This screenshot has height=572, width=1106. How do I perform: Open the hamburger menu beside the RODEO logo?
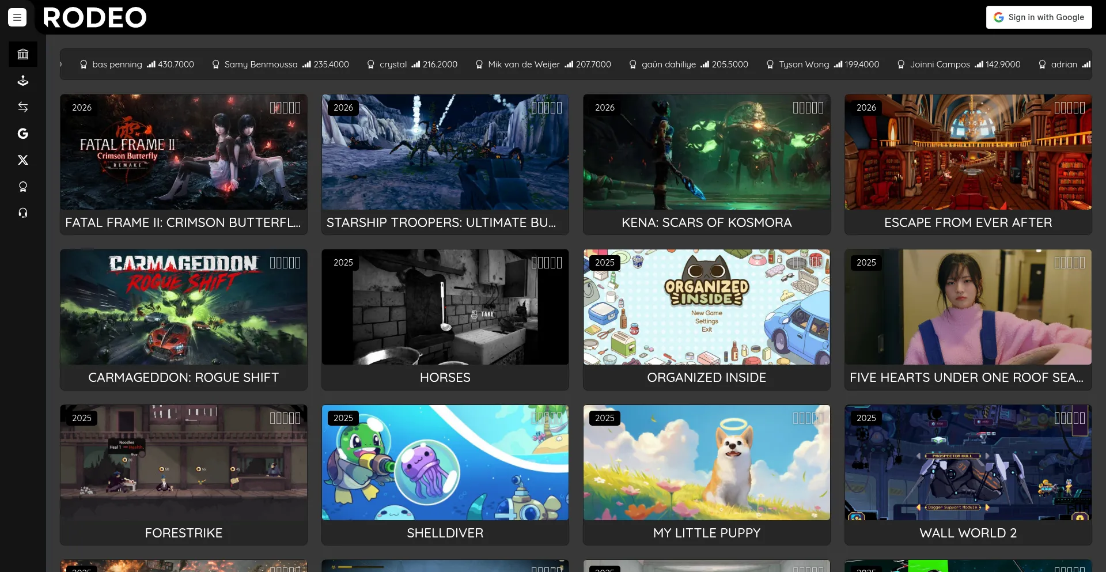[x=17, y=17]
